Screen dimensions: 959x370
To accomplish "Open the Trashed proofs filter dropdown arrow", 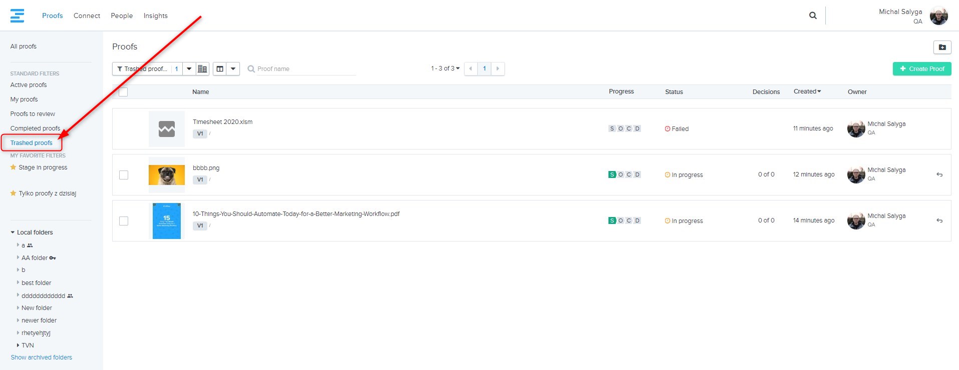I will tap(189, 69).
